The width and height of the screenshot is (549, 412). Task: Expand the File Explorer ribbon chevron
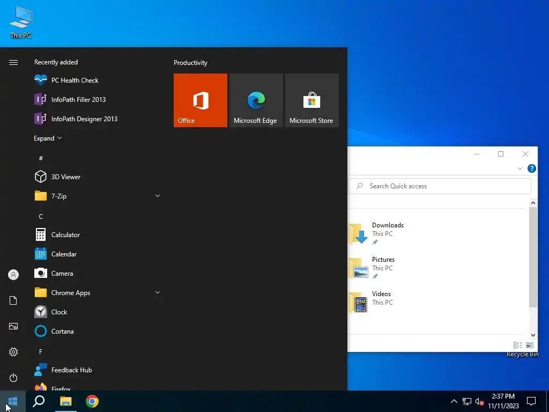[x=520, y=168]
